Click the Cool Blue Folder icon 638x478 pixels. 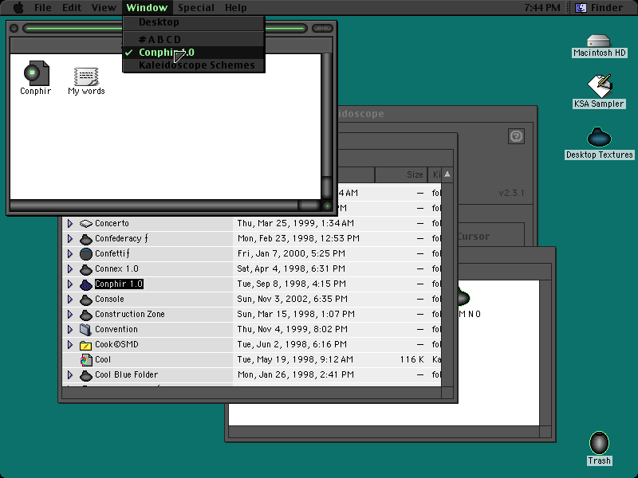[86, 375]
